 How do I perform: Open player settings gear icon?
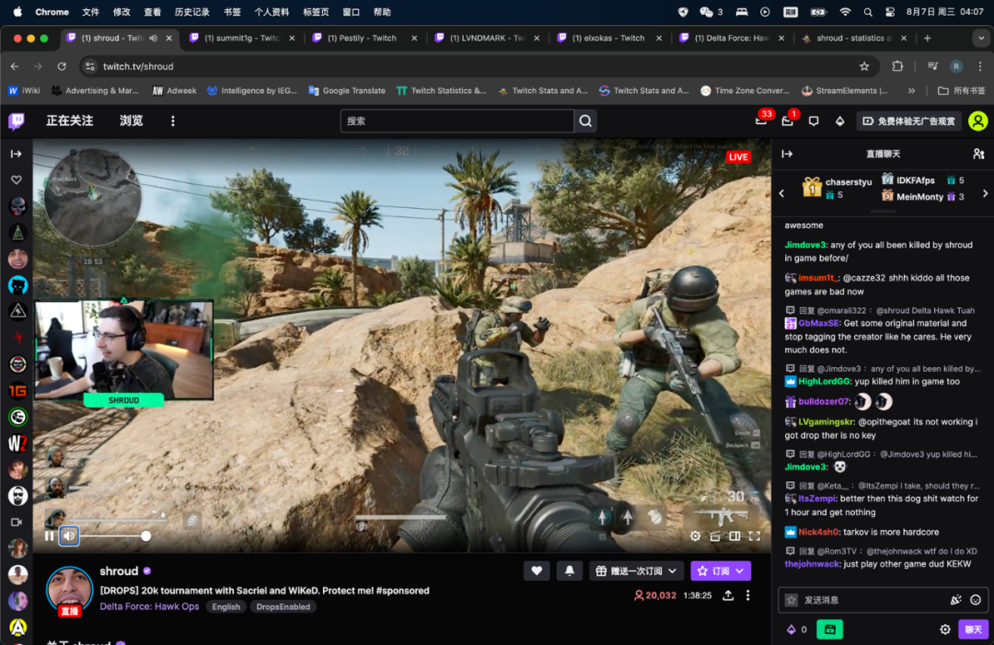[696, 536]
